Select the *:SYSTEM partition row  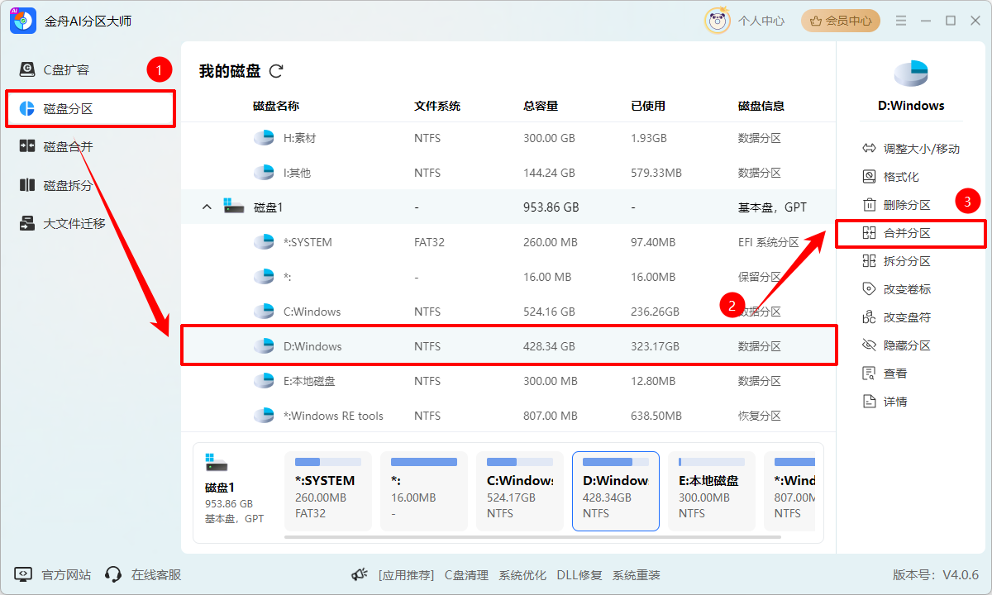(x=508, y=242)
